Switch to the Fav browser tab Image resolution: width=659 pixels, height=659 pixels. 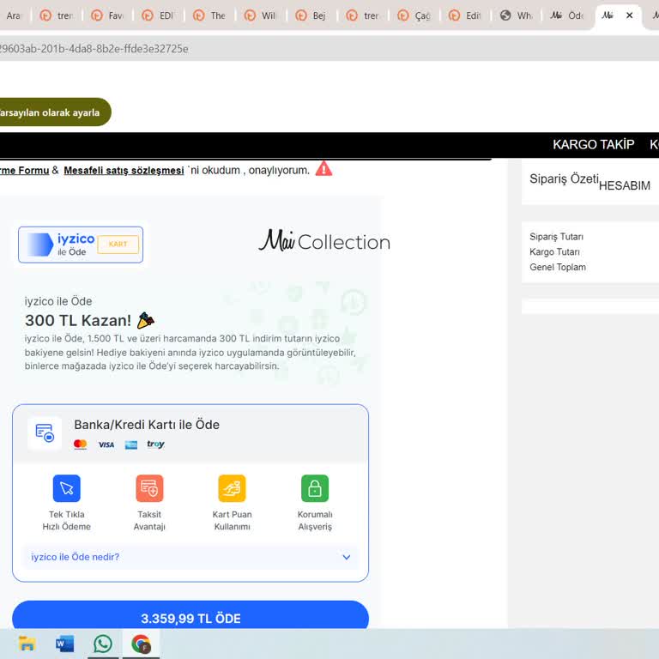(107, 15)
